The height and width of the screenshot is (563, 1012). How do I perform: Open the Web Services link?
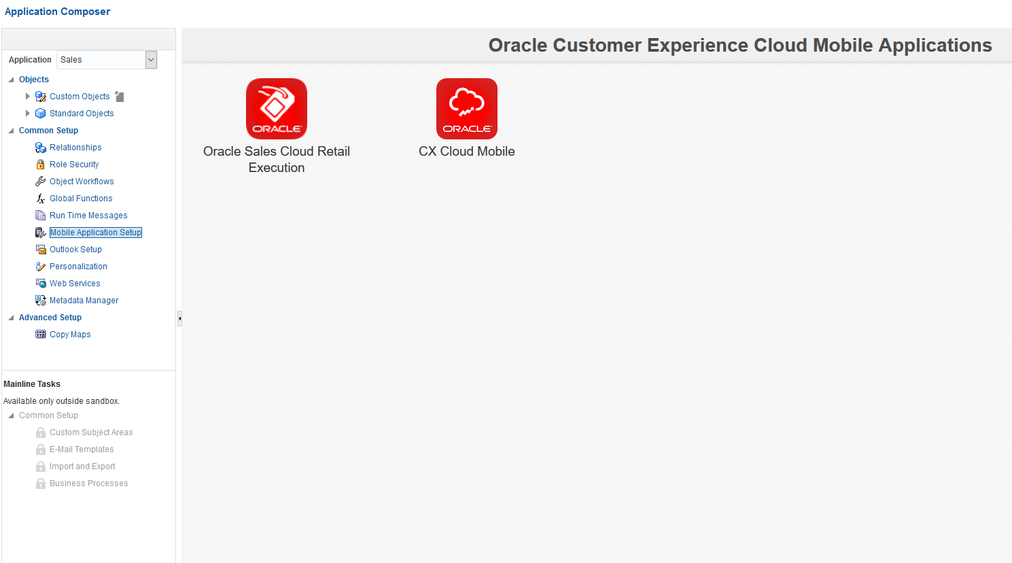75,284
